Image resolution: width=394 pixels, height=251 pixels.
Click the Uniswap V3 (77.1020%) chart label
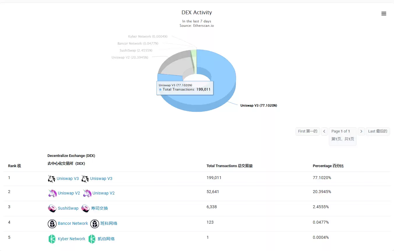point(258,106)
